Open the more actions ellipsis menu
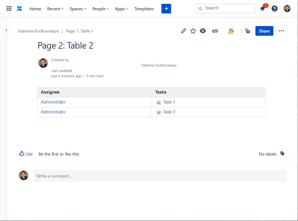Viewport: 298px width, 221px height. point(281,31)
